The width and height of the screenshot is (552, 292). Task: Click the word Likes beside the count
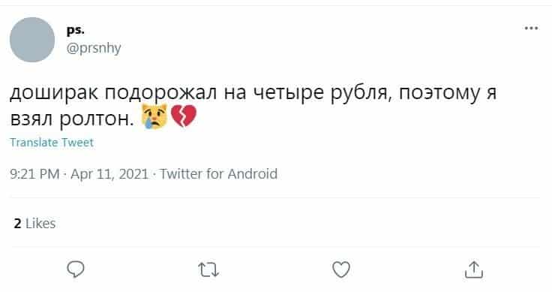[x=40, y=224]
